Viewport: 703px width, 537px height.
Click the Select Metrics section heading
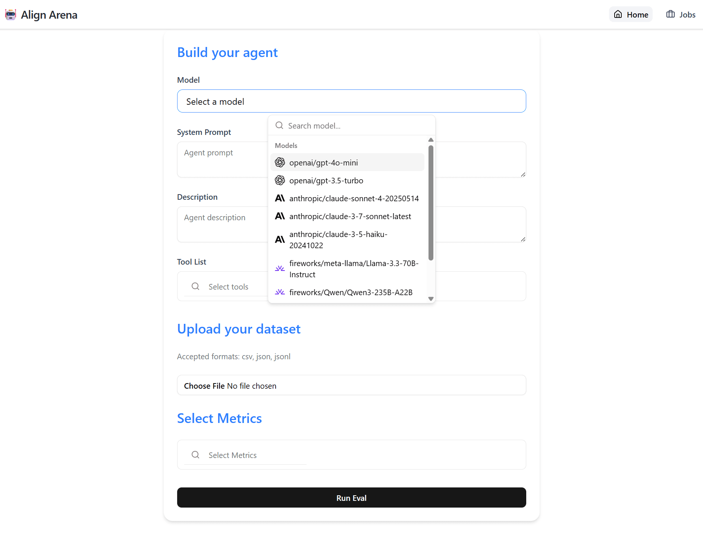click(219, 418)
